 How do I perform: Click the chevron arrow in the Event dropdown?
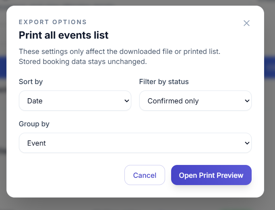247,143
